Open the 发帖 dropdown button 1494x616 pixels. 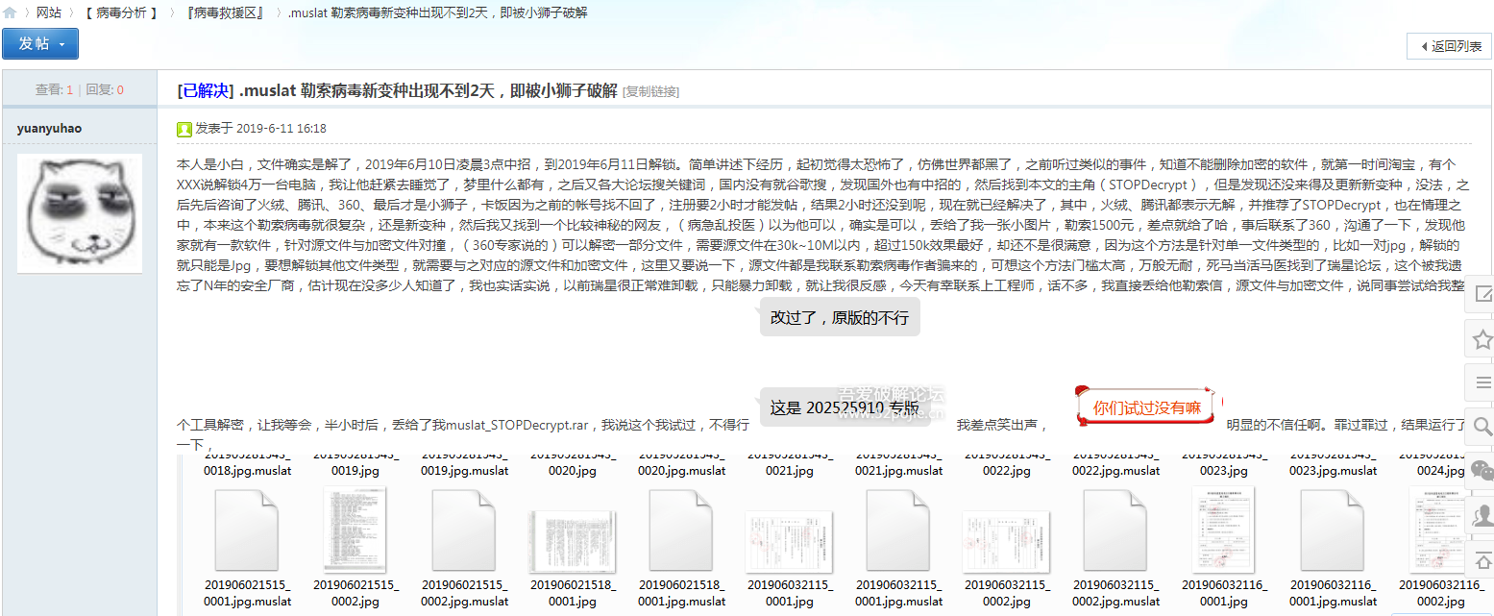(40, 44)
